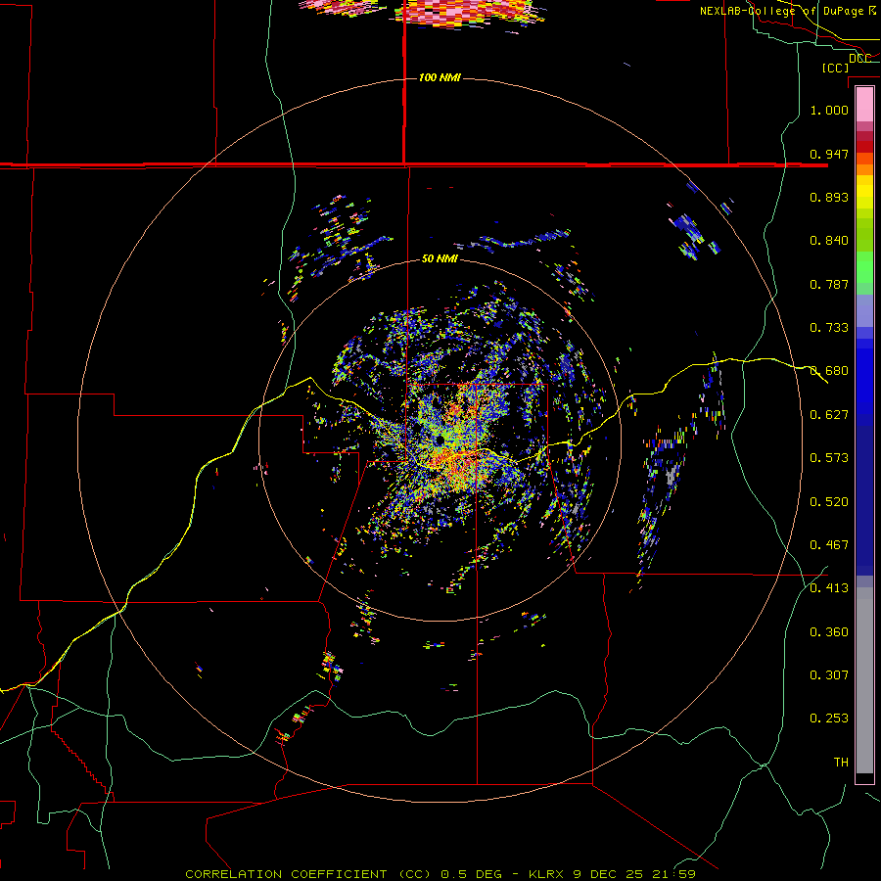This screenshot has width=881, height=881.
Task: Click the 0.360 scale value
Action: pyautogui.click(x=829, y=632)
